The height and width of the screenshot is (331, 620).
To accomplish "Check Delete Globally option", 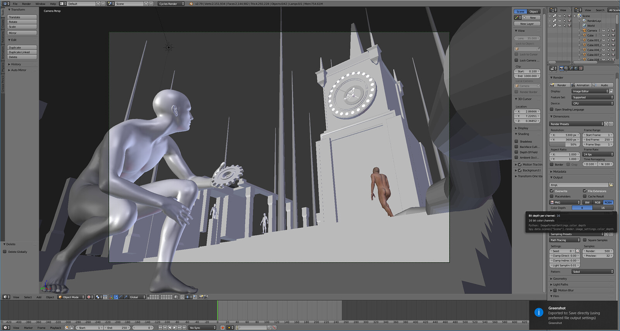I will coord(5,252).
